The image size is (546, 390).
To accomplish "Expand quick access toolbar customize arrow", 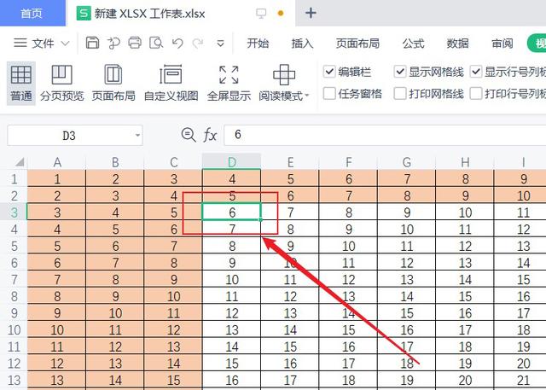I will [220, 44].
